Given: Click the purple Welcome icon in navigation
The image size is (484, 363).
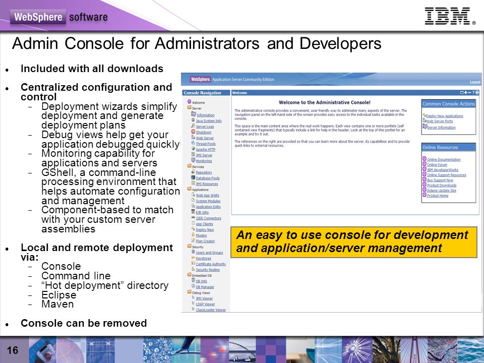Looking at the screenshot, I should point(189,101).
